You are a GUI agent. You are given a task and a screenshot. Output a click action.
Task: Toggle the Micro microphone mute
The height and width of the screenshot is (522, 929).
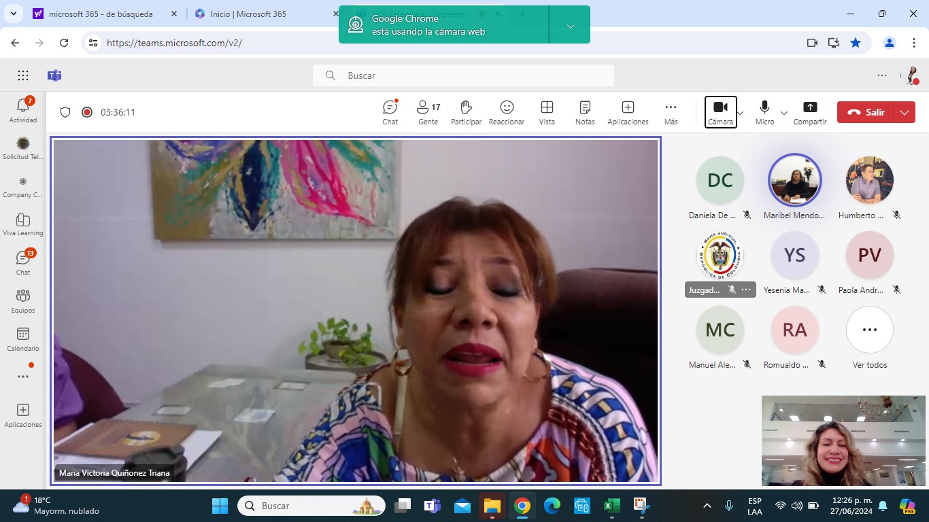point(764,111)
